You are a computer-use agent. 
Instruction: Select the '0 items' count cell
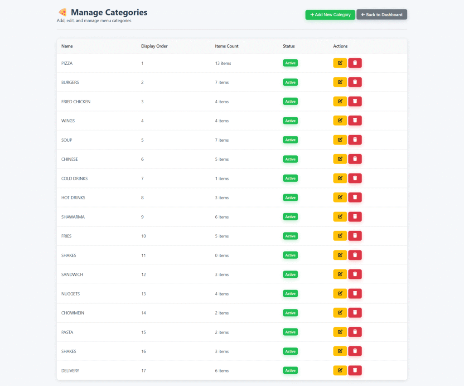click(222, 256)
